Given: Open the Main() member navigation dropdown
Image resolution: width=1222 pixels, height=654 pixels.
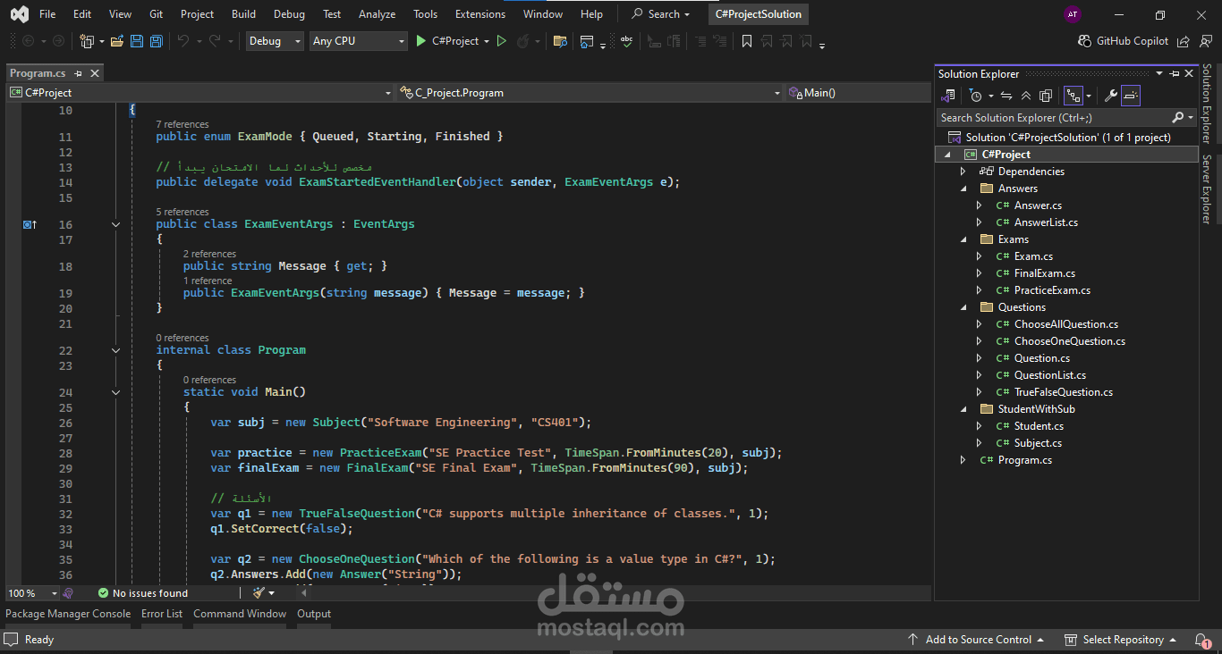Looking at the screenshot, I should tap(859, 93).
